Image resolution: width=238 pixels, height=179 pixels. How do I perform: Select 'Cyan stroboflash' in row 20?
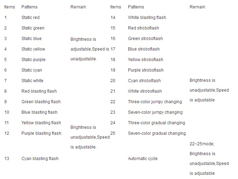pyautogui.click(x=144, y=81)
